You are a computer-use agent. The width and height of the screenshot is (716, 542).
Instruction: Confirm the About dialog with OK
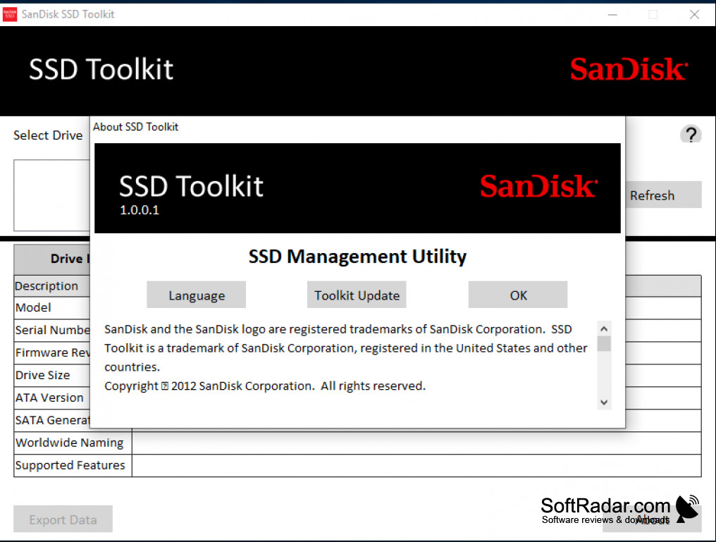click(x=518, y=295)
